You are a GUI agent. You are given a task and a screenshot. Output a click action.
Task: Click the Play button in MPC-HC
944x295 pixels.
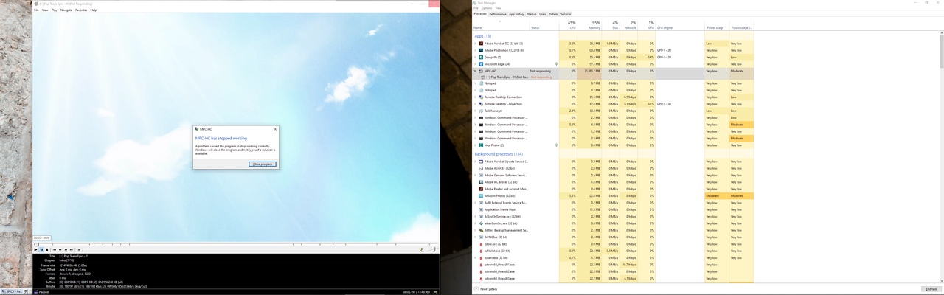35,249
